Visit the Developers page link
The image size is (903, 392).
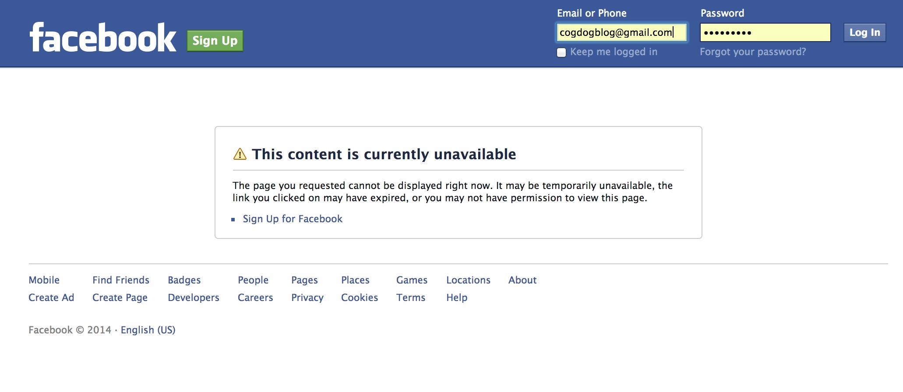click(x=194, y=297)
